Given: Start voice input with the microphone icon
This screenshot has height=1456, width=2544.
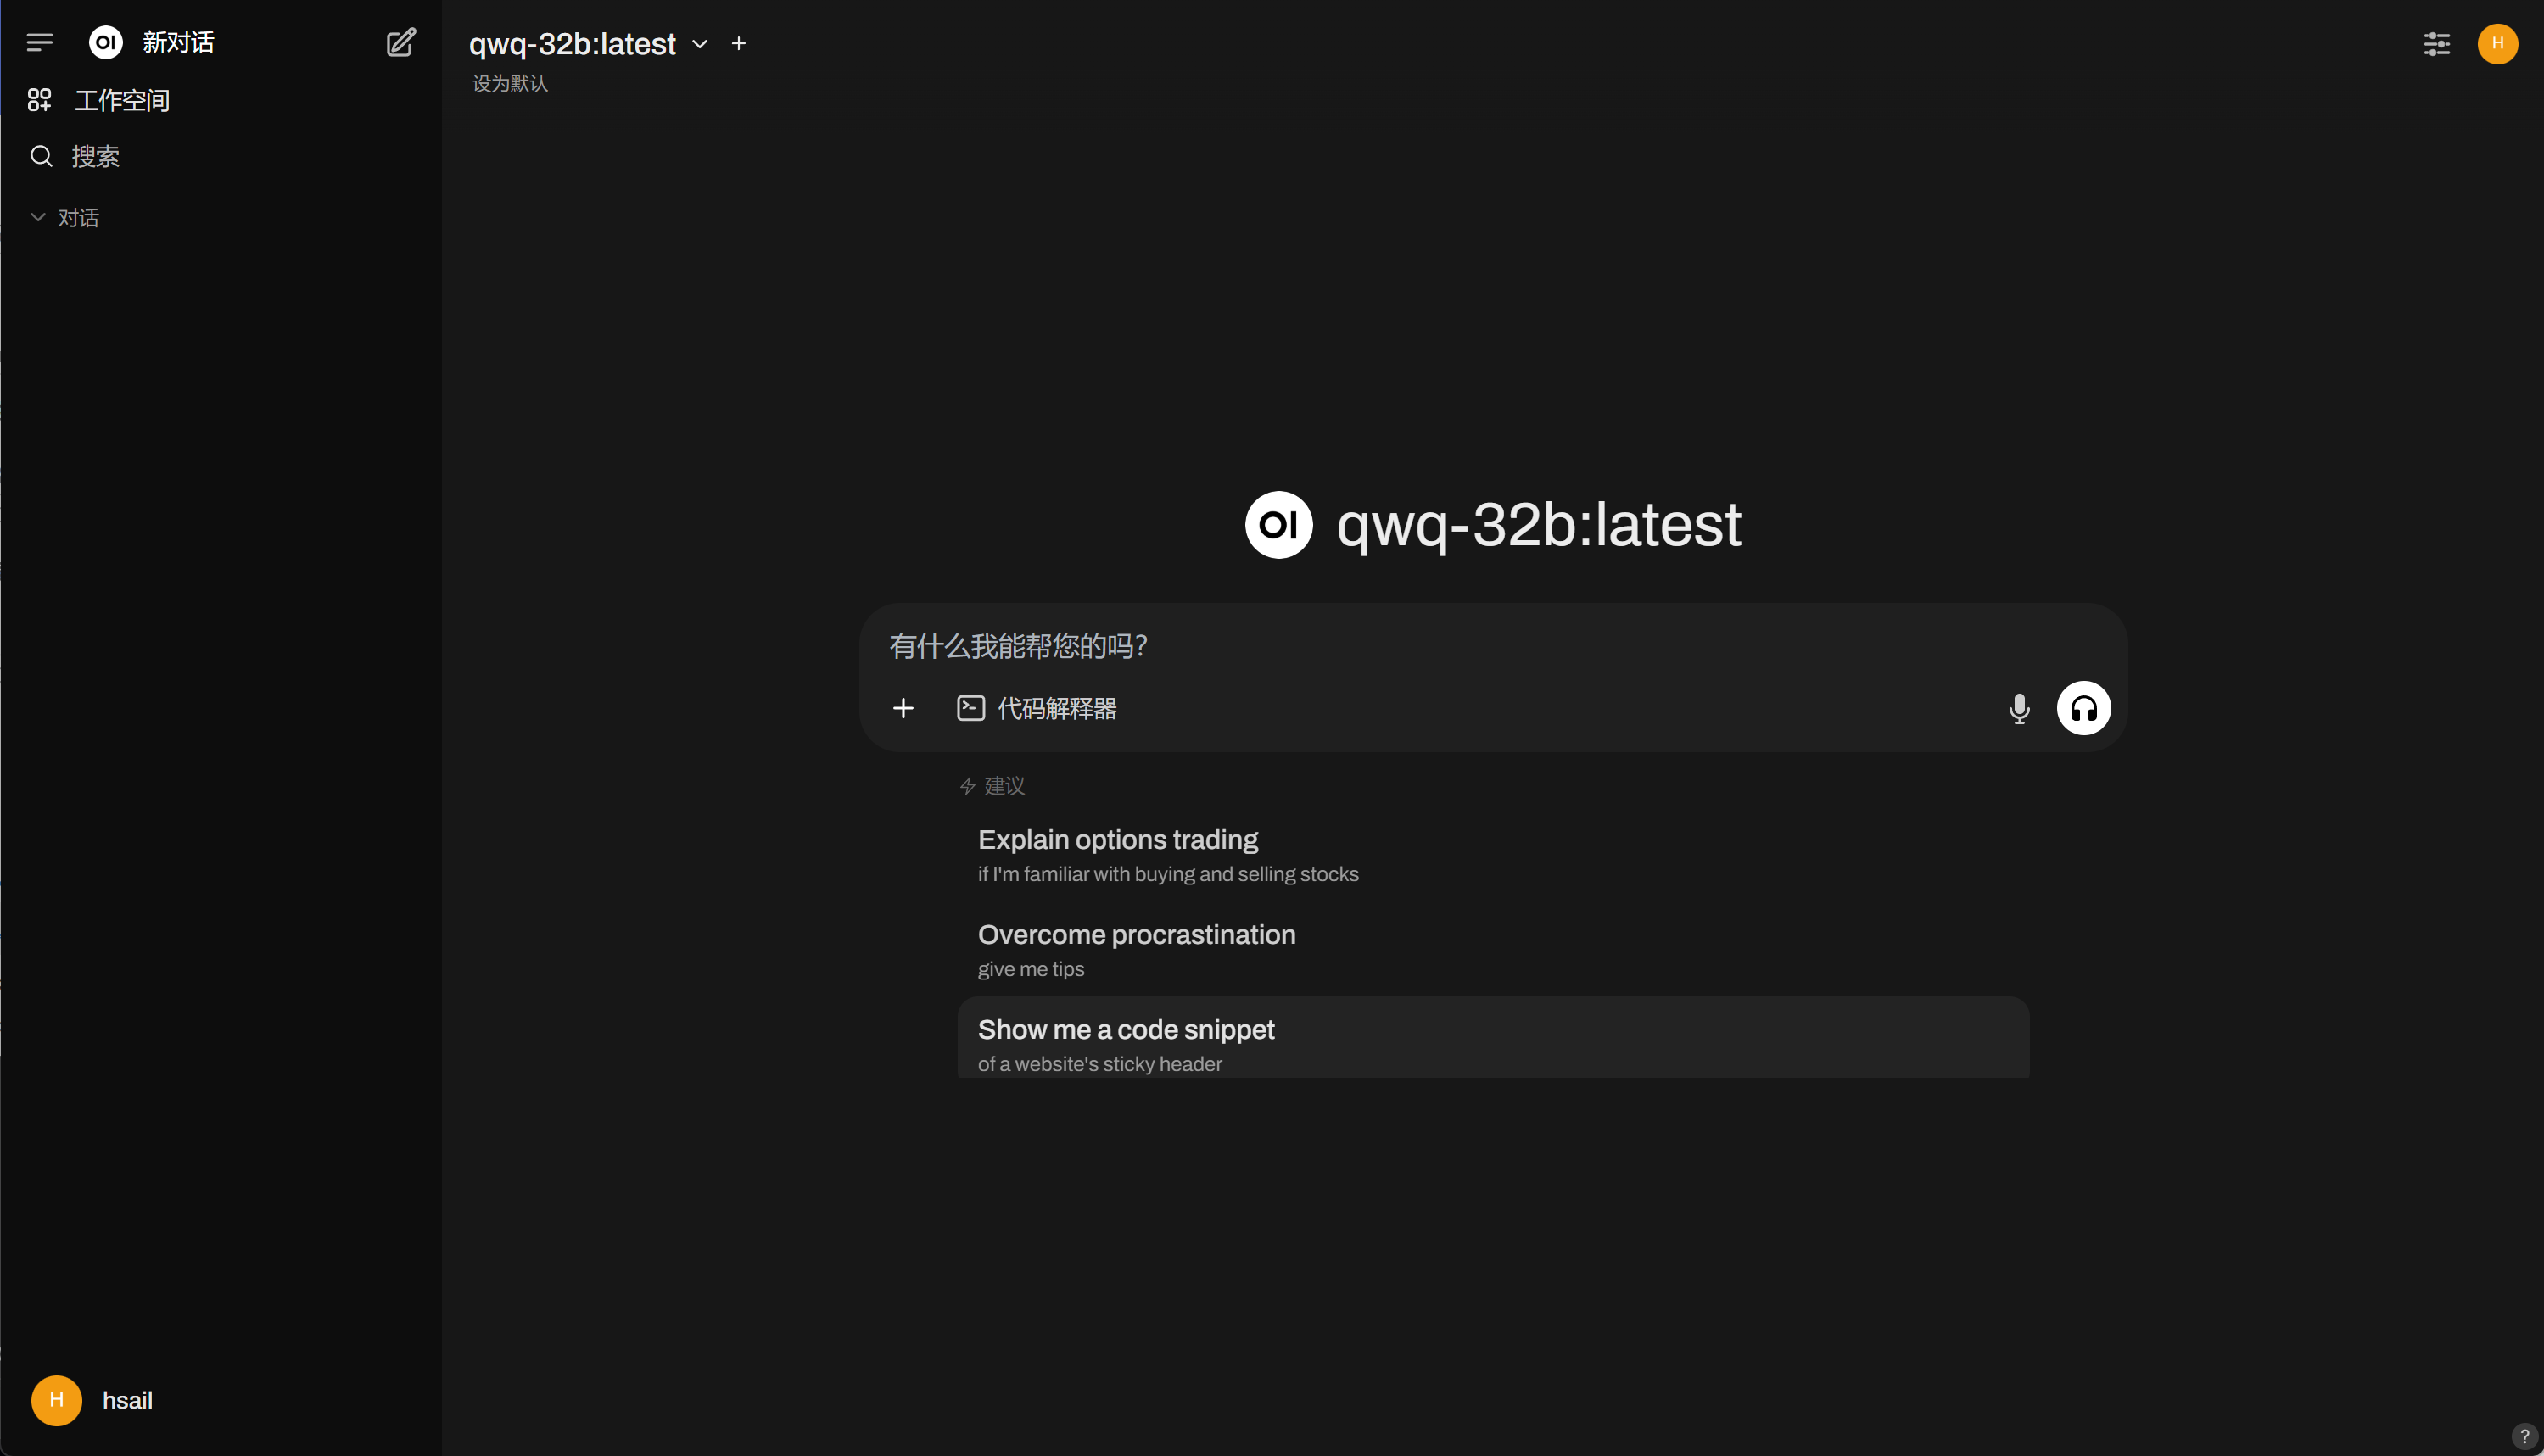Looking at the screenshot, I should 2020,708.
